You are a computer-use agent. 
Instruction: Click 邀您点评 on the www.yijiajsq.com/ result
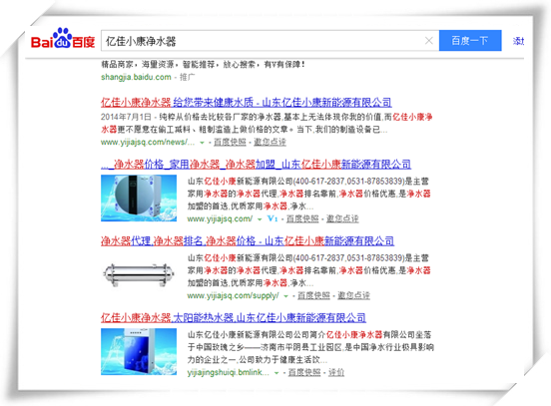click(342, 218)
